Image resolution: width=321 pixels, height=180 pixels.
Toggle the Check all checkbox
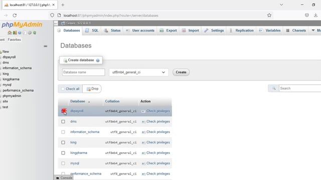point(63,89)
